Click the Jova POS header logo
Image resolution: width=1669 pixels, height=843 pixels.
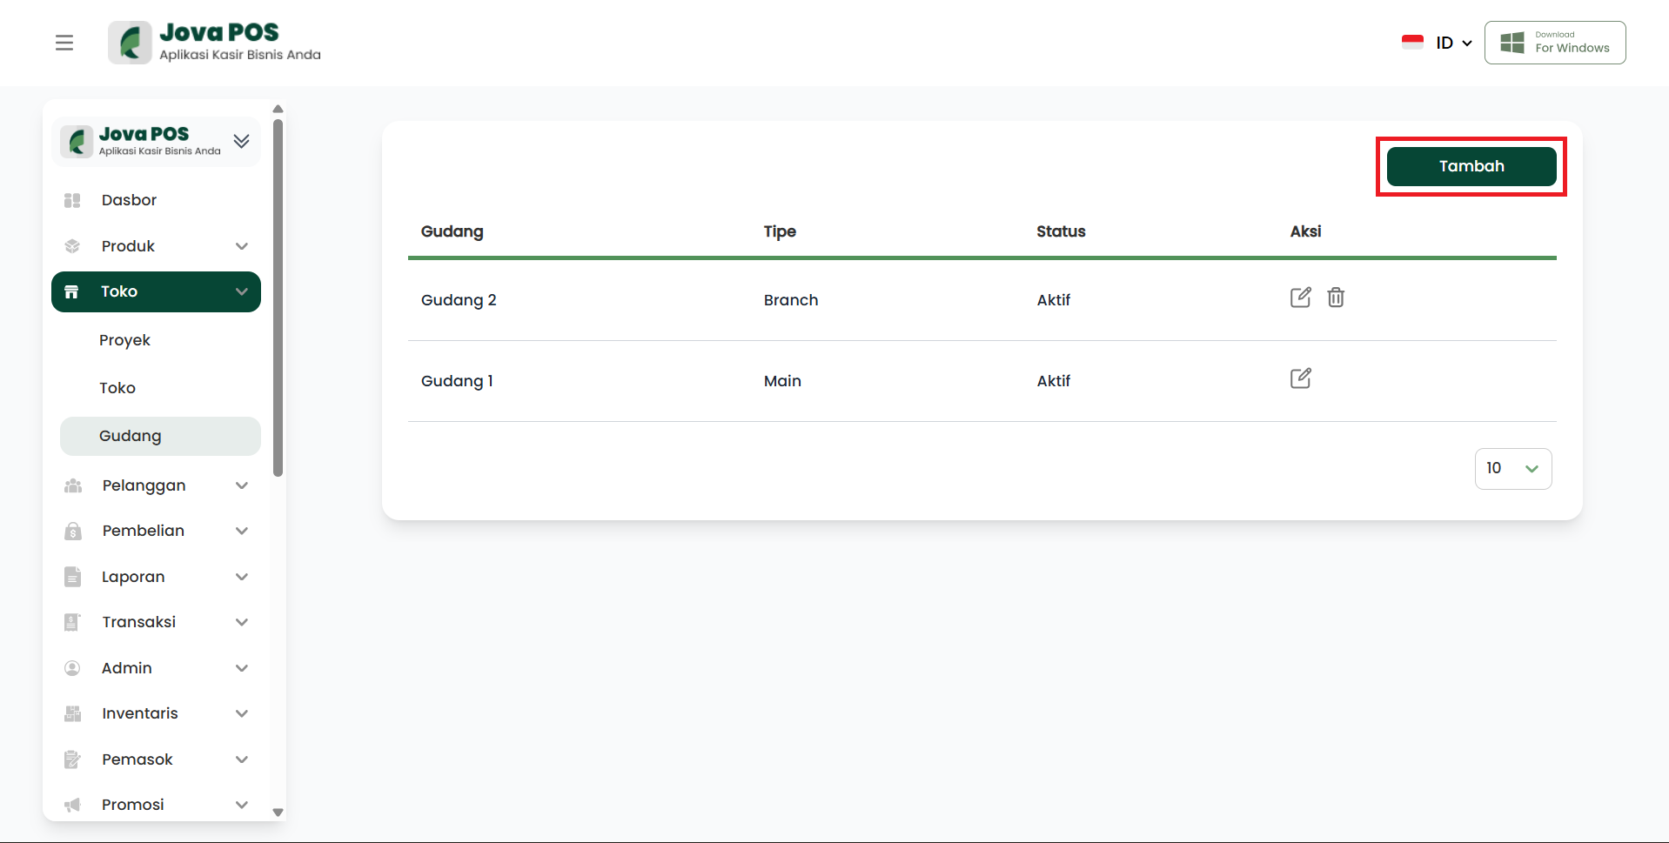click(x=214, y=43)
